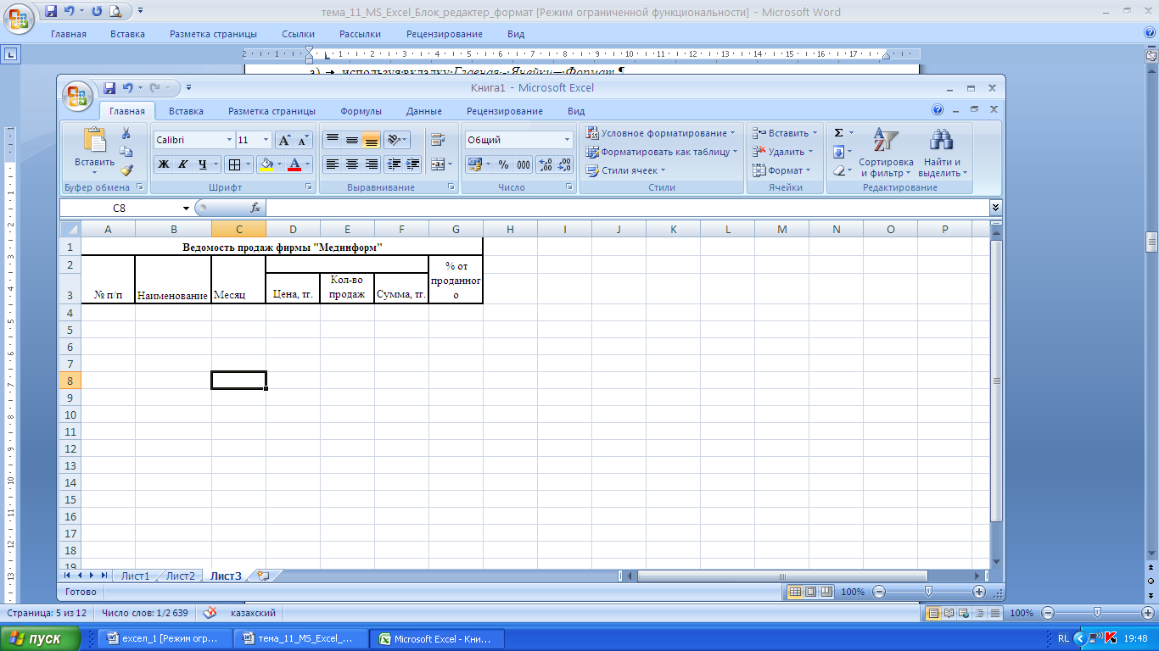Open Форматировать как таблицу dropdown
Viewport: 1159px width, 651px height.
coord(662,152)
